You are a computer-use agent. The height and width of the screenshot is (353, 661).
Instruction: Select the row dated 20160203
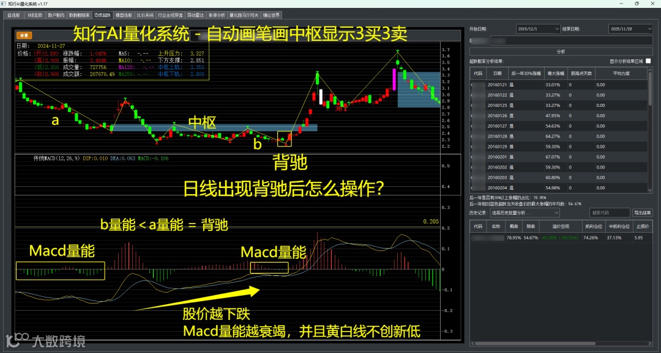(559, 178)
